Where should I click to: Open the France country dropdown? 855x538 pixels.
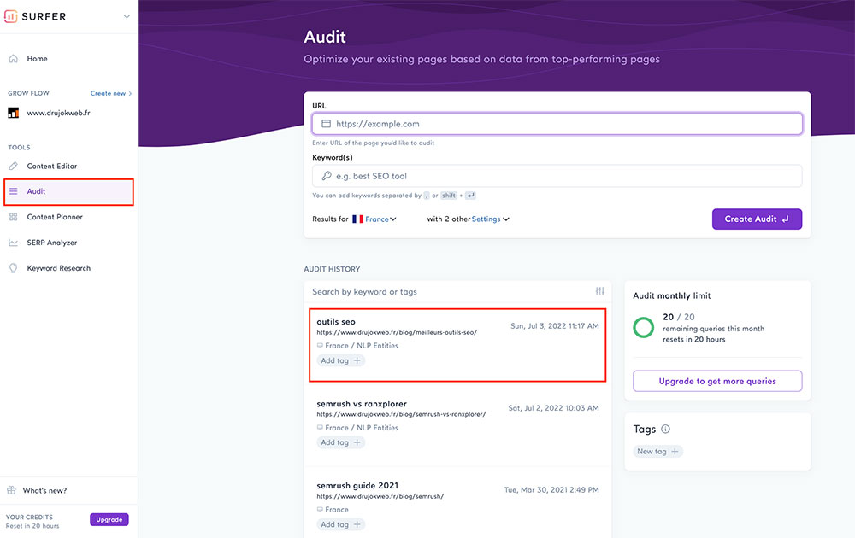pyautogui.click(x=380, y=219)
